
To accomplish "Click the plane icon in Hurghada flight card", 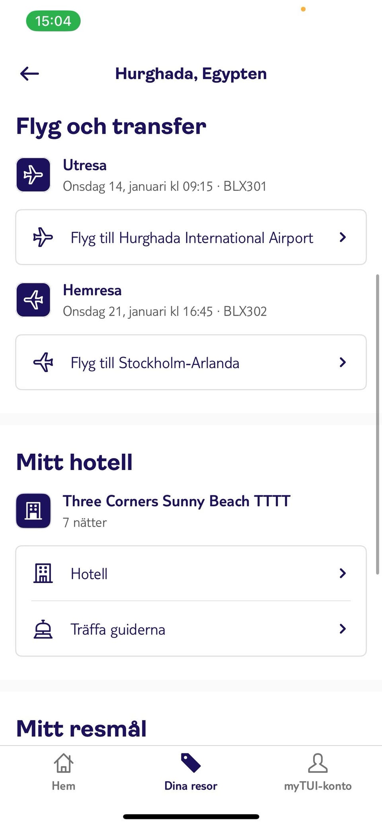I will click(43, 237).
